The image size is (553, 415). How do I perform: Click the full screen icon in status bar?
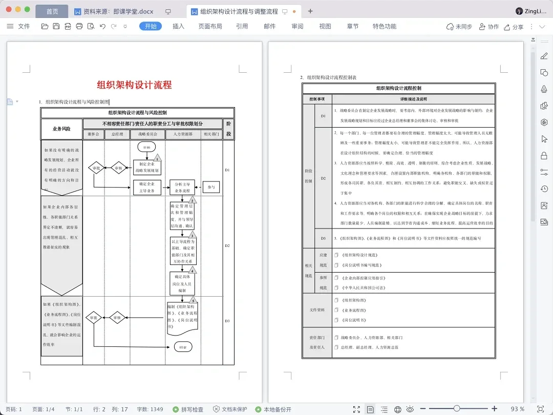pyautogui.click(x=356, y=410)
